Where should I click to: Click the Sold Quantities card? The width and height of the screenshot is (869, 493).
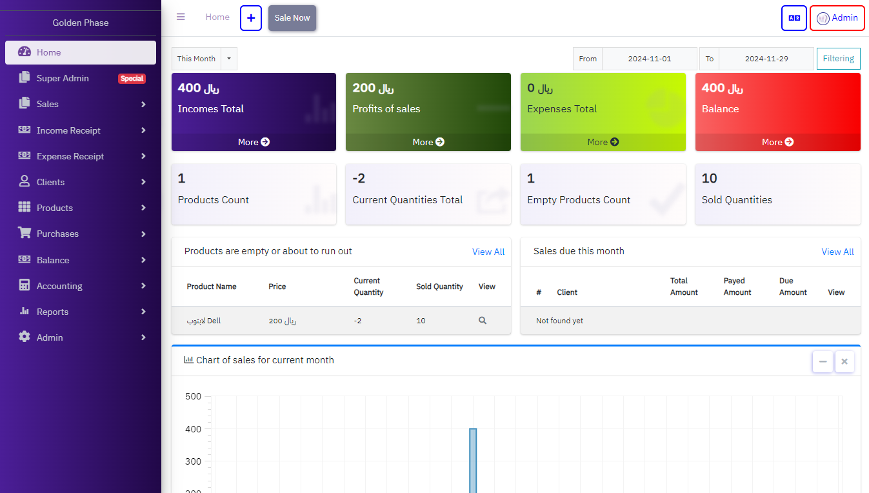point(777,194)
